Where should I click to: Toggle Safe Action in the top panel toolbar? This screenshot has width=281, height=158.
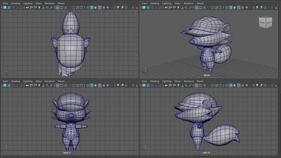point(77,7)
